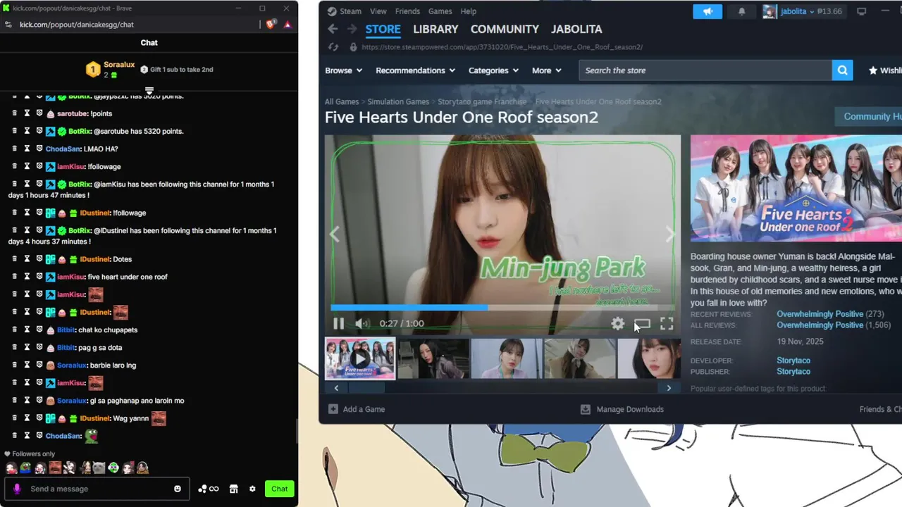Click the green Chat send button

280,489
